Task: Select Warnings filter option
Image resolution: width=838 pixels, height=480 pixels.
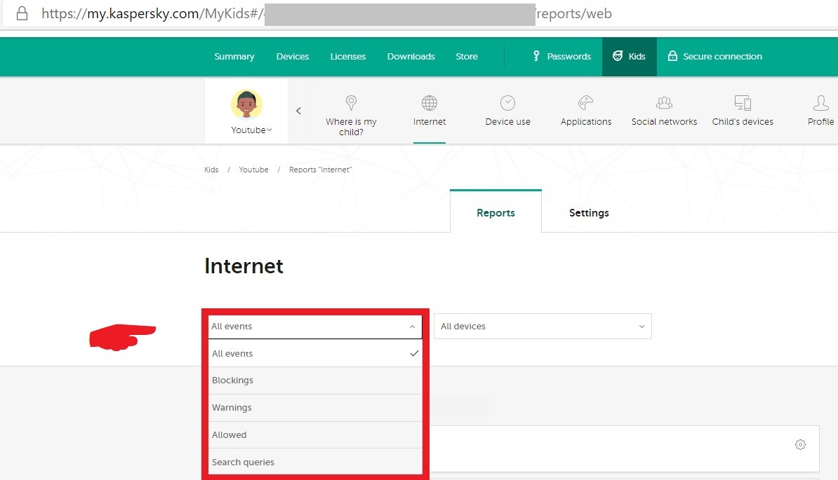Action: click(315, 407)
